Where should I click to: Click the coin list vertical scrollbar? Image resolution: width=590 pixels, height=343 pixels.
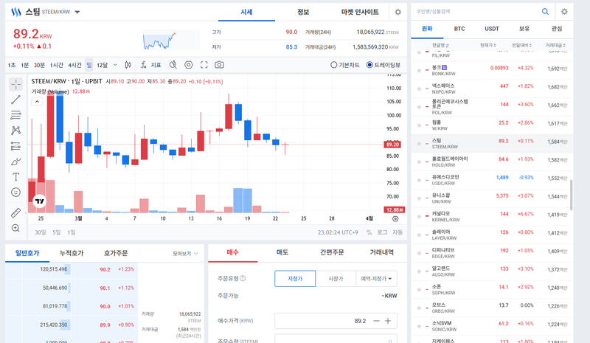[x=571, y=192]
